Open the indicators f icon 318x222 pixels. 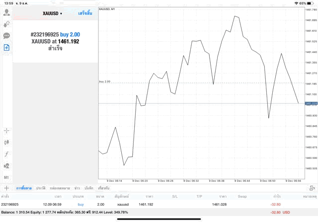pos(6,154)
